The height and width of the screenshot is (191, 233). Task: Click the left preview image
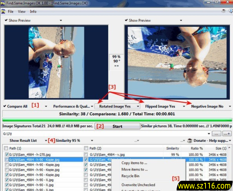click(56, 62)
